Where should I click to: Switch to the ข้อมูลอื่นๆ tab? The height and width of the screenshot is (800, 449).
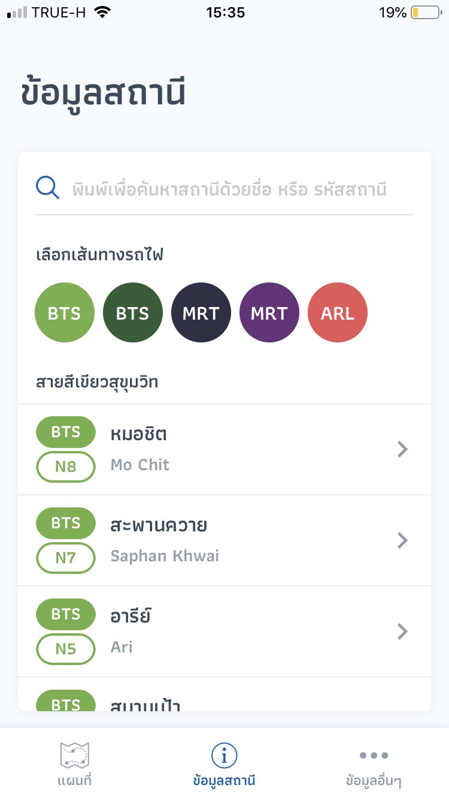point(374,781)
